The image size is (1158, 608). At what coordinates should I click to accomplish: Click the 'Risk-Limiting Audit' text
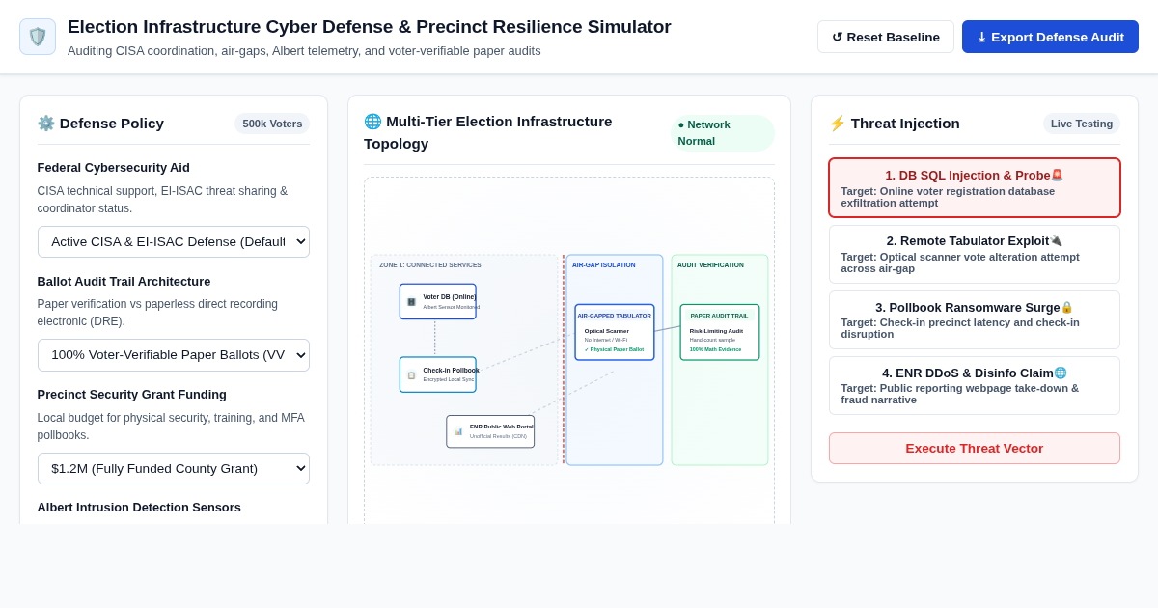716,331
